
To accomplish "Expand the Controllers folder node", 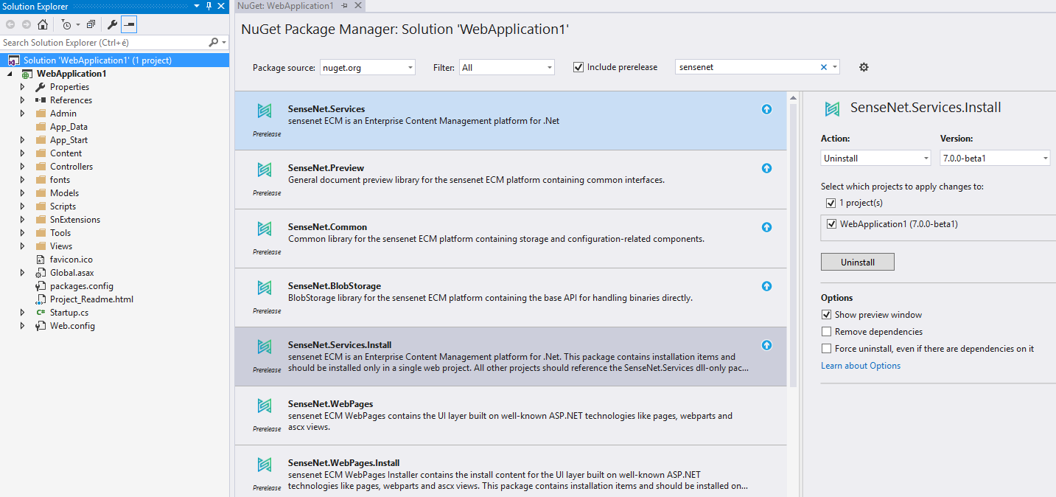I will [23, 167].
